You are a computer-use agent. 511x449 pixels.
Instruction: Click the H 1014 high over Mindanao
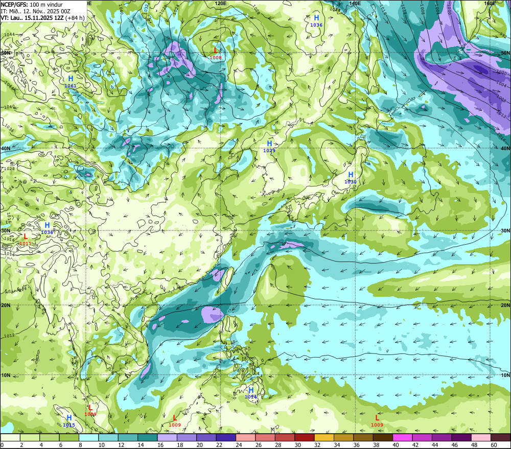coord(250,393)
